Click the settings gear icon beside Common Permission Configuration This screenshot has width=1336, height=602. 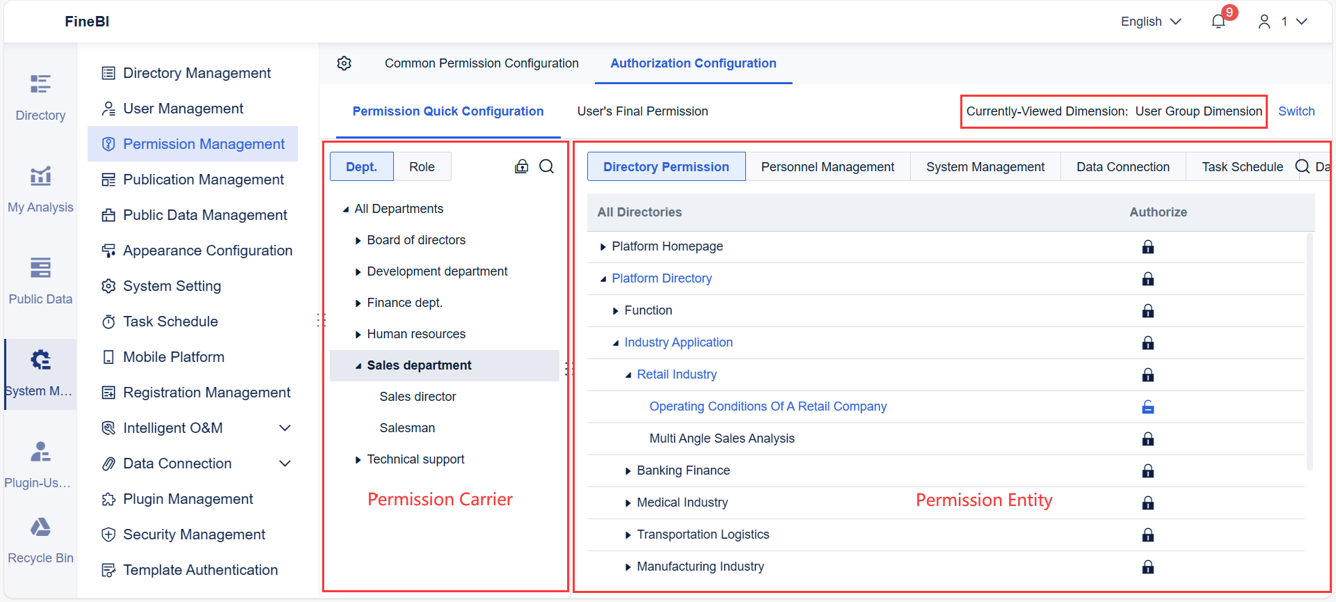[x=344, y=63]
